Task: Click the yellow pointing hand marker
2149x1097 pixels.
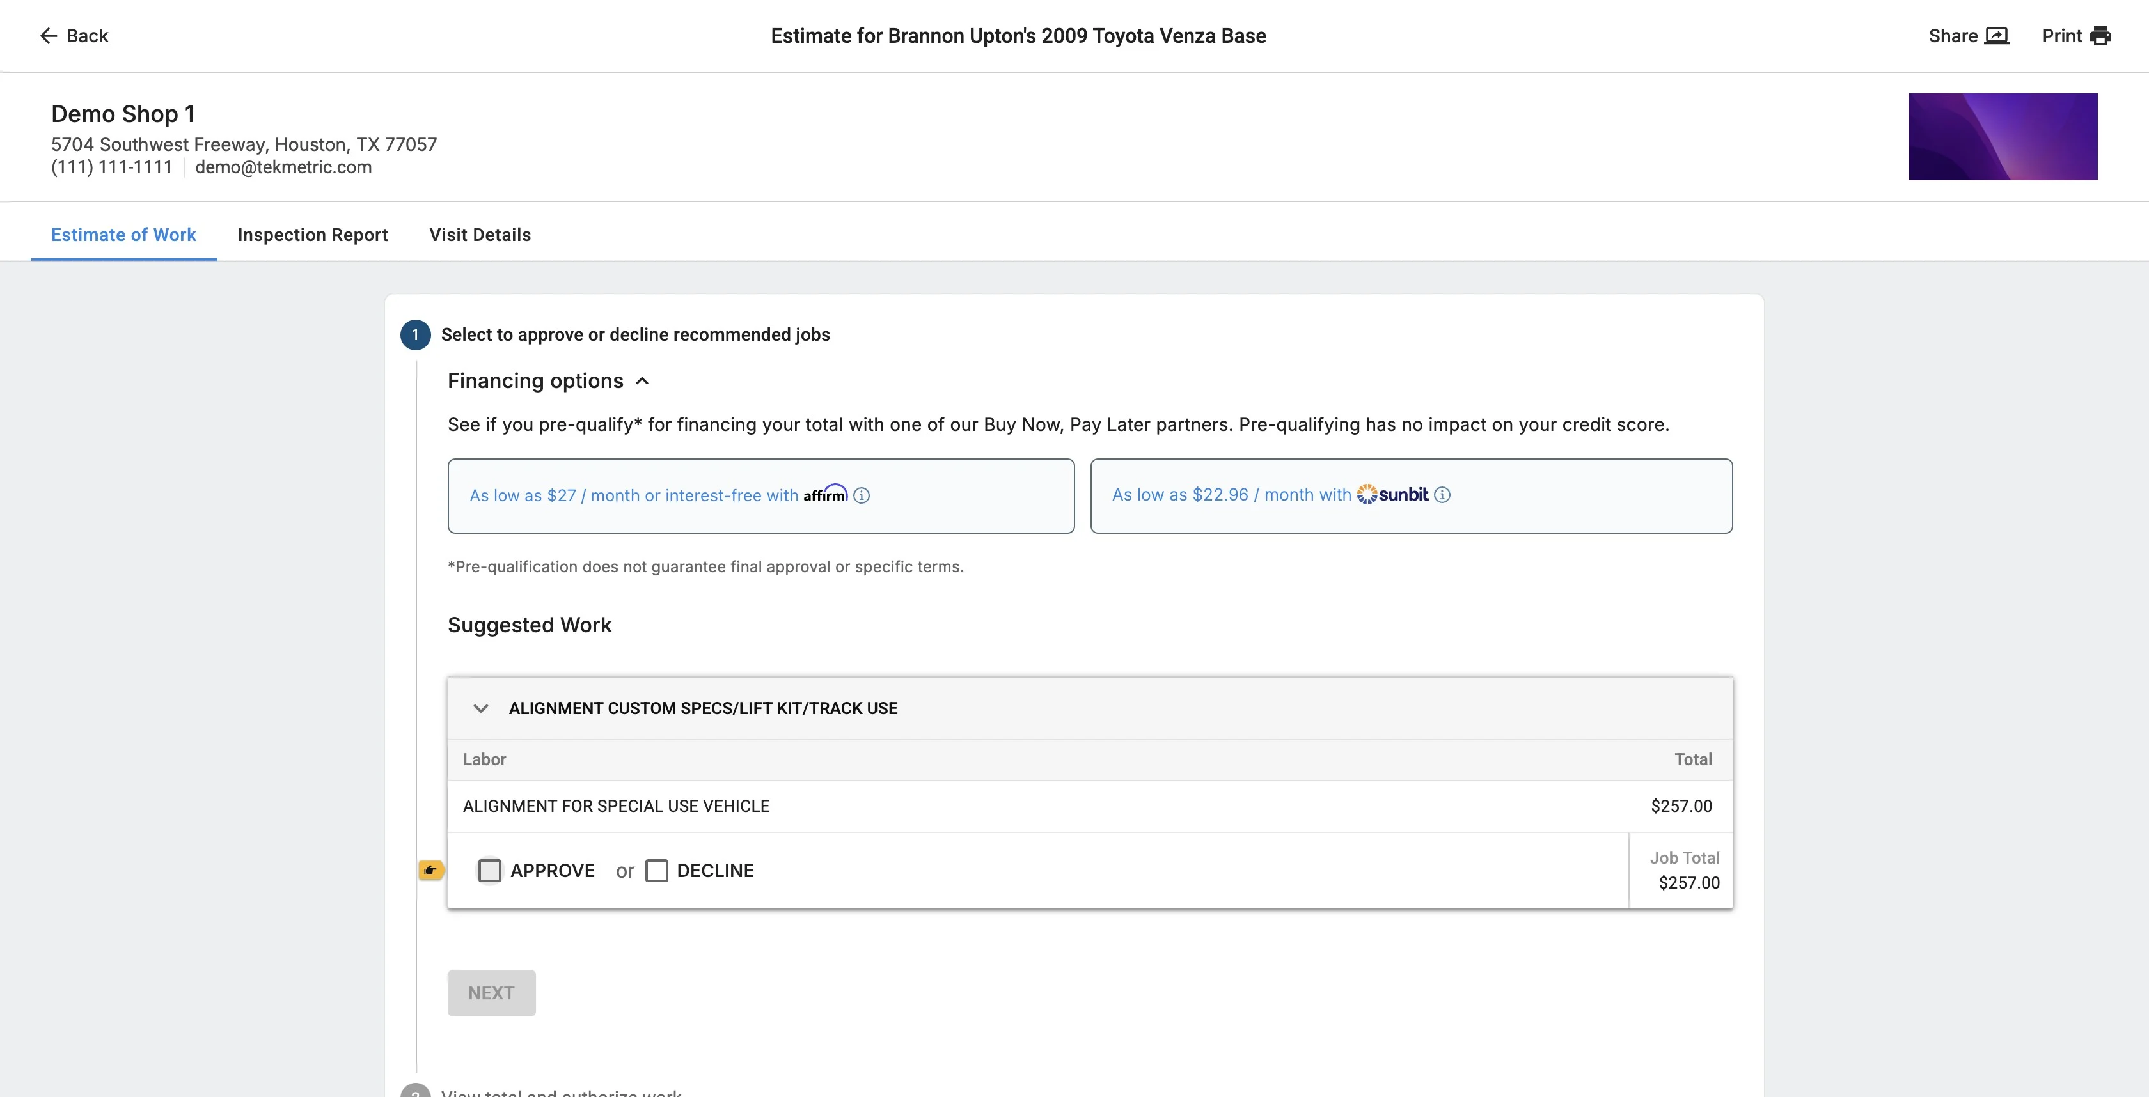Action: tap(430, 870)
